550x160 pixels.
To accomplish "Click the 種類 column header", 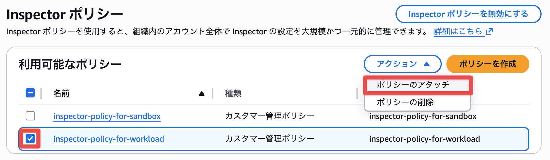I will [x=233, y=93].
